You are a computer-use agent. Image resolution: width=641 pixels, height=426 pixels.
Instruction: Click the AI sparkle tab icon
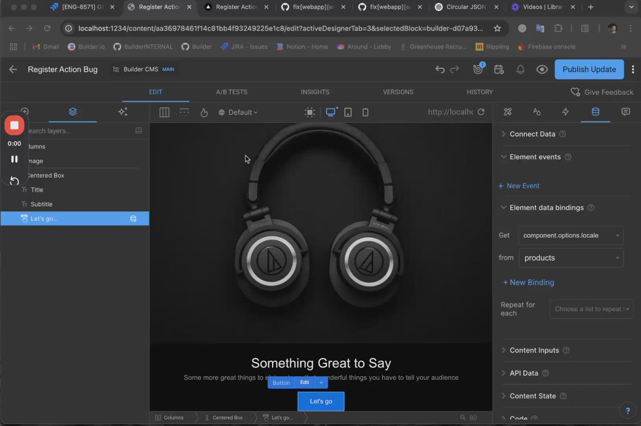(x=123, y=112)
